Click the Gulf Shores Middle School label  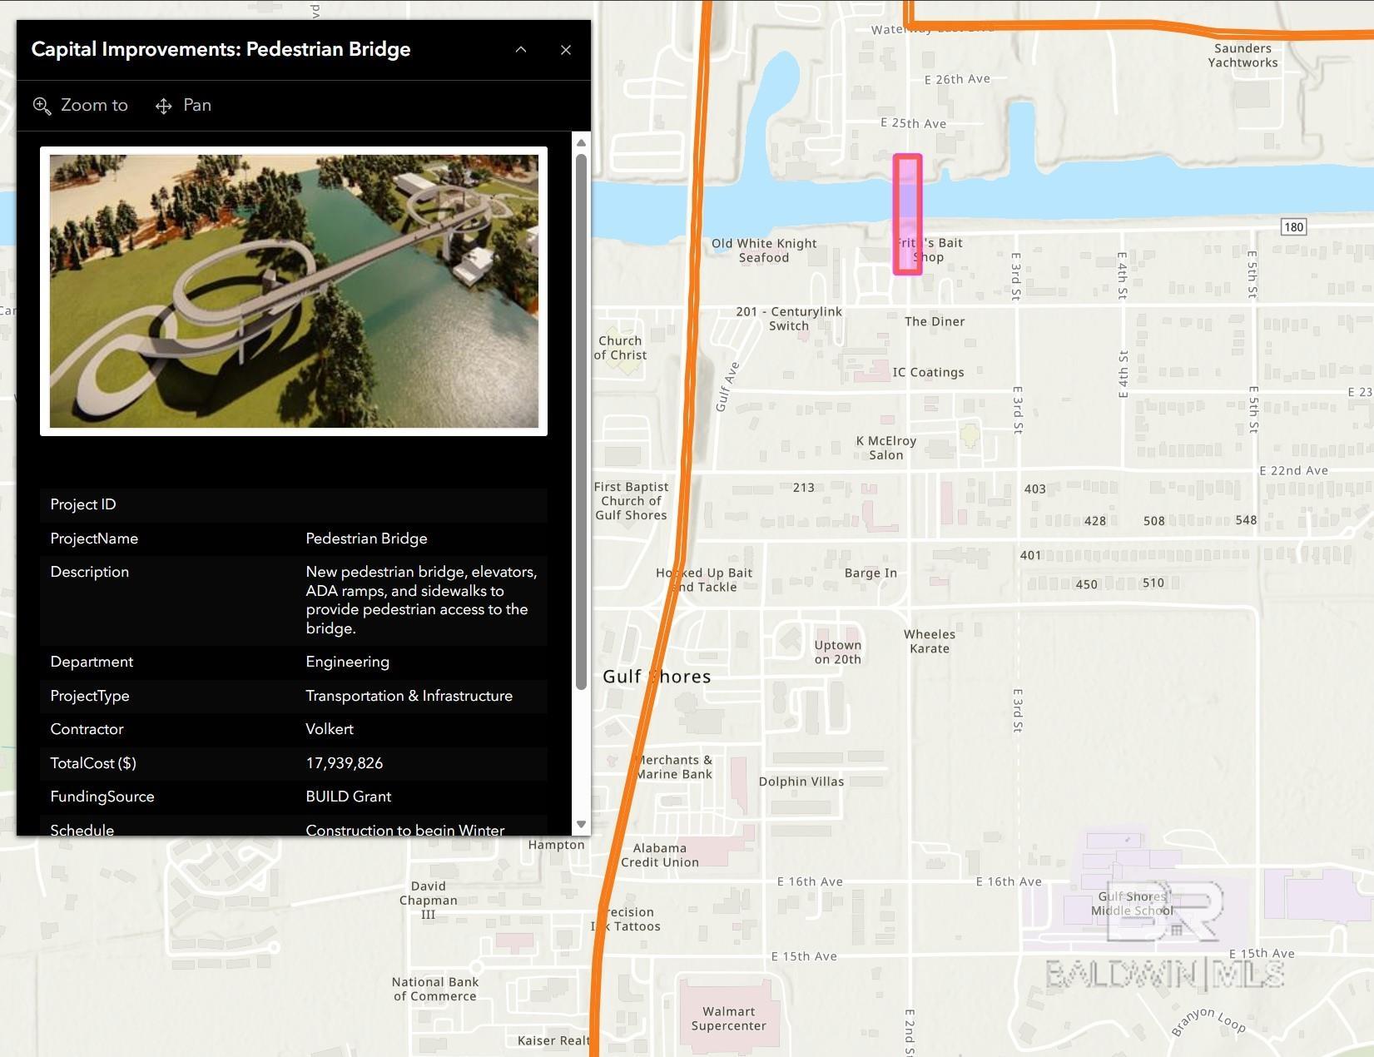pyautogui.click(x=1133, y=903)
